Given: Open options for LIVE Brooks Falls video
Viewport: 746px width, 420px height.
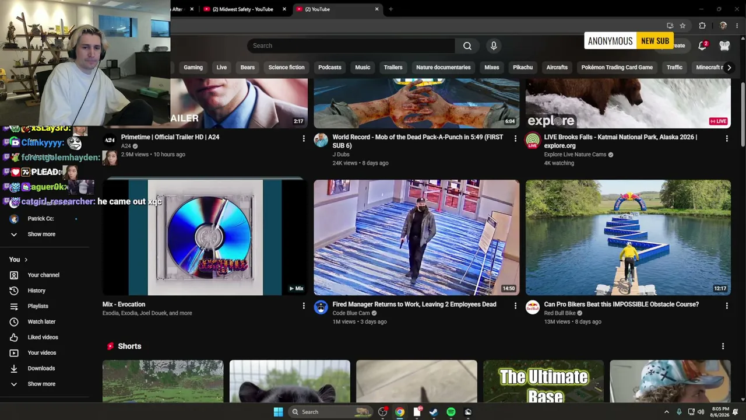Looking at the screenshot, I should tap(727, 139).
